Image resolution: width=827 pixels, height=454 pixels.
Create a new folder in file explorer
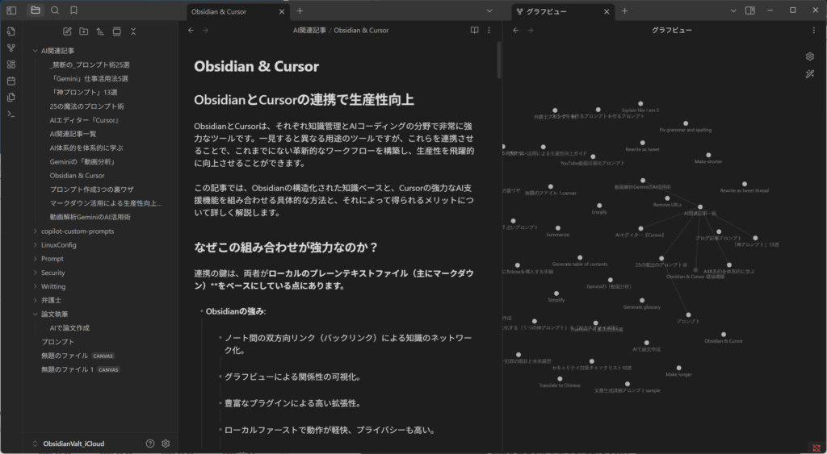pyautogui.click(x=84, y=31)
